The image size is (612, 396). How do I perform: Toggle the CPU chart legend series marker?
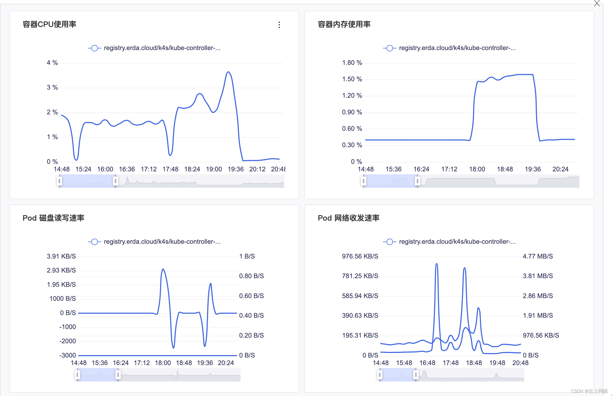(95, 48)
